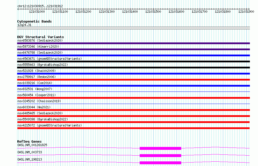
Task: Select the black bar under nsv5555463
Action: 133,68
